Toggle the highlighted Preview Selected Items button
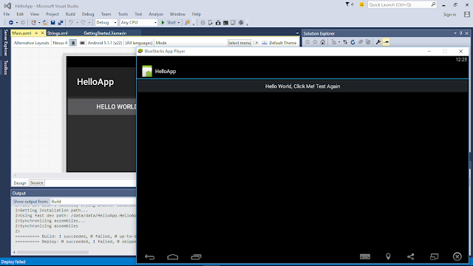The image size is (473, 266). tap(386, 42)
